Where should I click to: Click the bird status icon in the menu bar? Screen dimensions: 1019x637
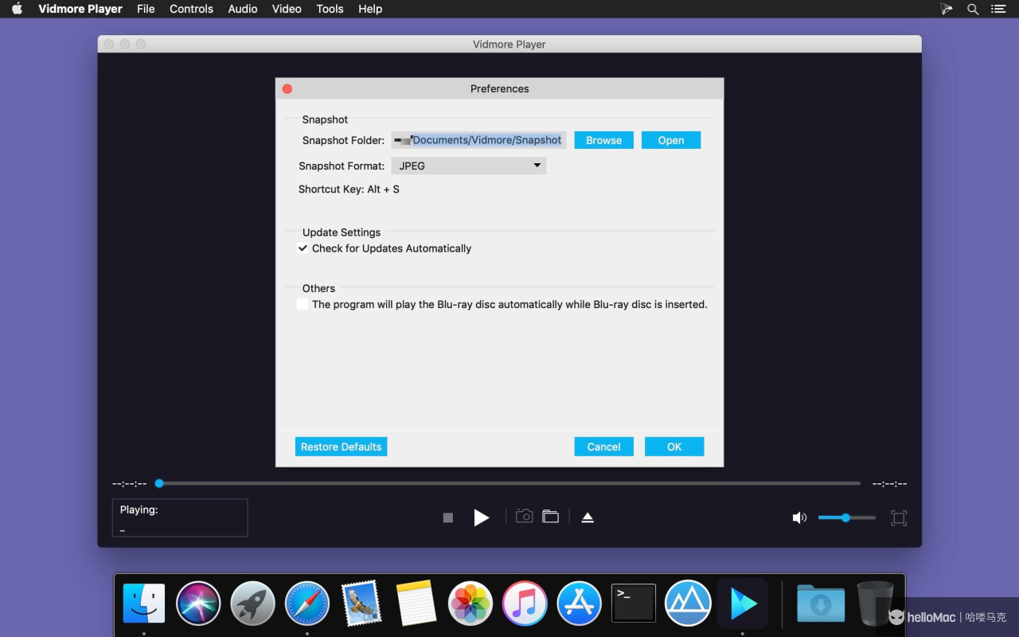point(947,9)
